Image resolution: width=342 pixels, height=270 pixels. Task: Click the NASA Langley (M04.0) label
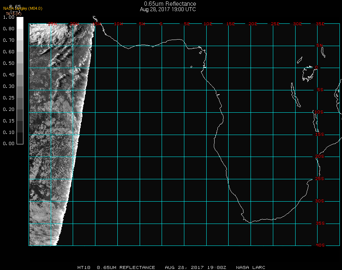pyautogui.click(x=23, y=8)
